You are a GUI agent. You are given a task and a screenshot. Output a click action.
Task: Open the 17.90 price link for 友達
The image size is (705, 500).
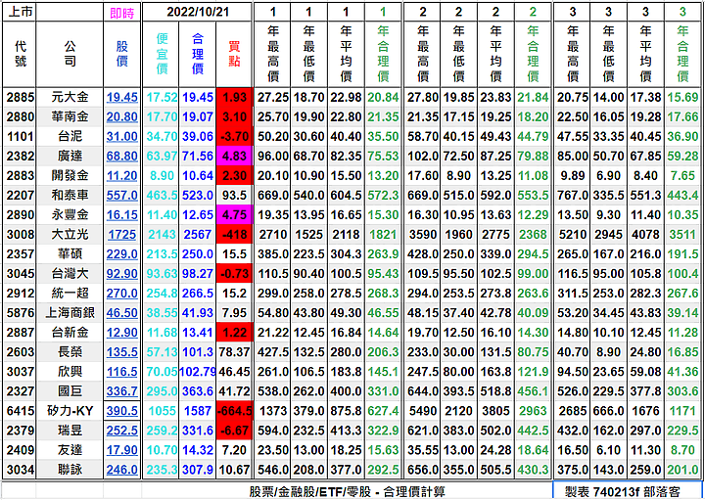[121, 450]
